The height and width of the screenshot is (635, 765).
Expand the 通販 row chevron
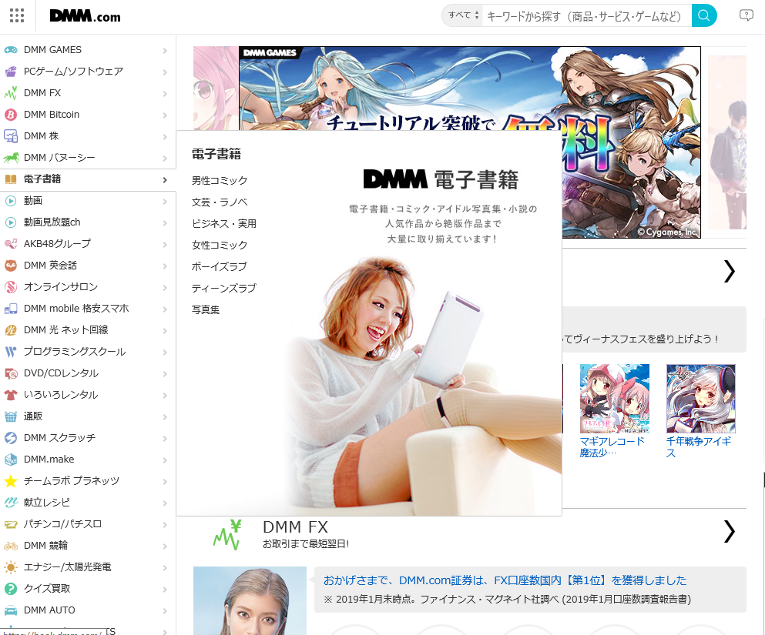(165, 416)
